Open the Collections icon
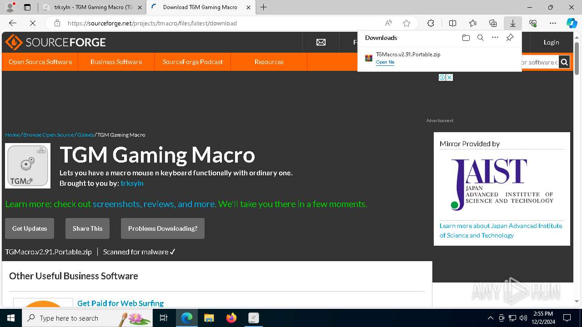 tap(493, 23)
